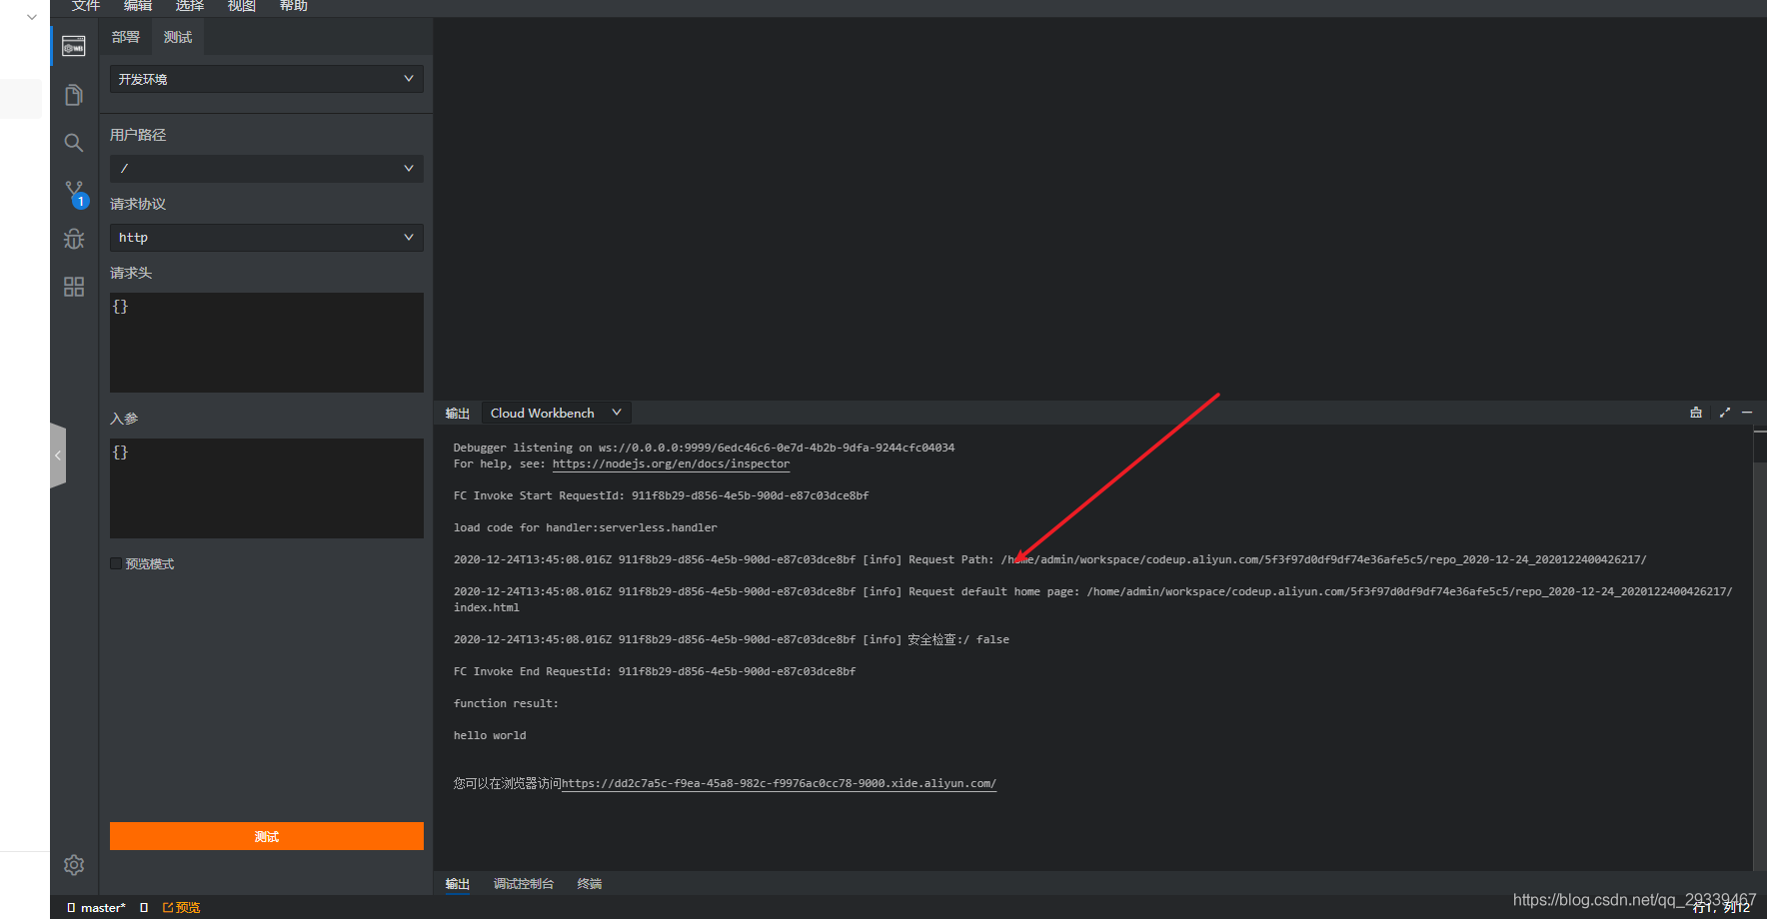Viewport: 1767px width, 919px height.
Task: Switch to the 部署 tab
Action: [x=126, y=37]
